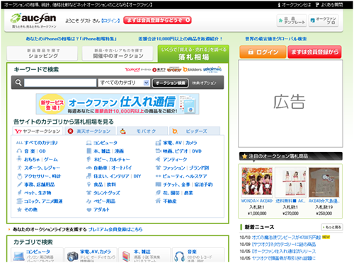
Task: Click the sports icon beside スポーツ、レジャー
Action: (19, 168)
